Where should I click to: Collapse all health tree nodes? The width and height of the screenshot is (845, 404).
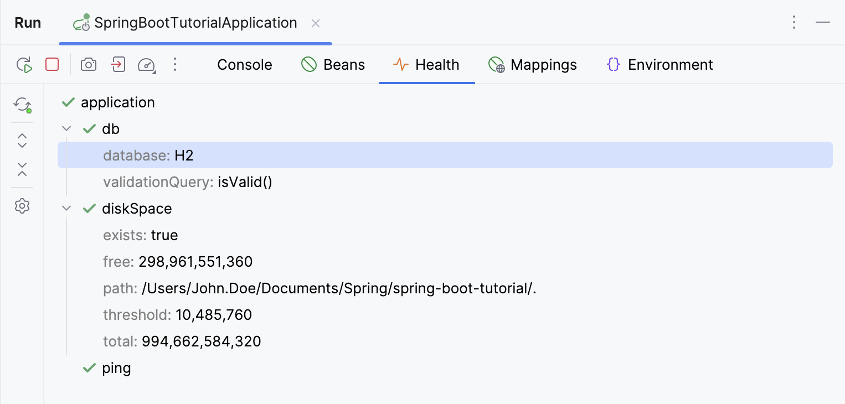pyautogui.click(x=22, y=170)
